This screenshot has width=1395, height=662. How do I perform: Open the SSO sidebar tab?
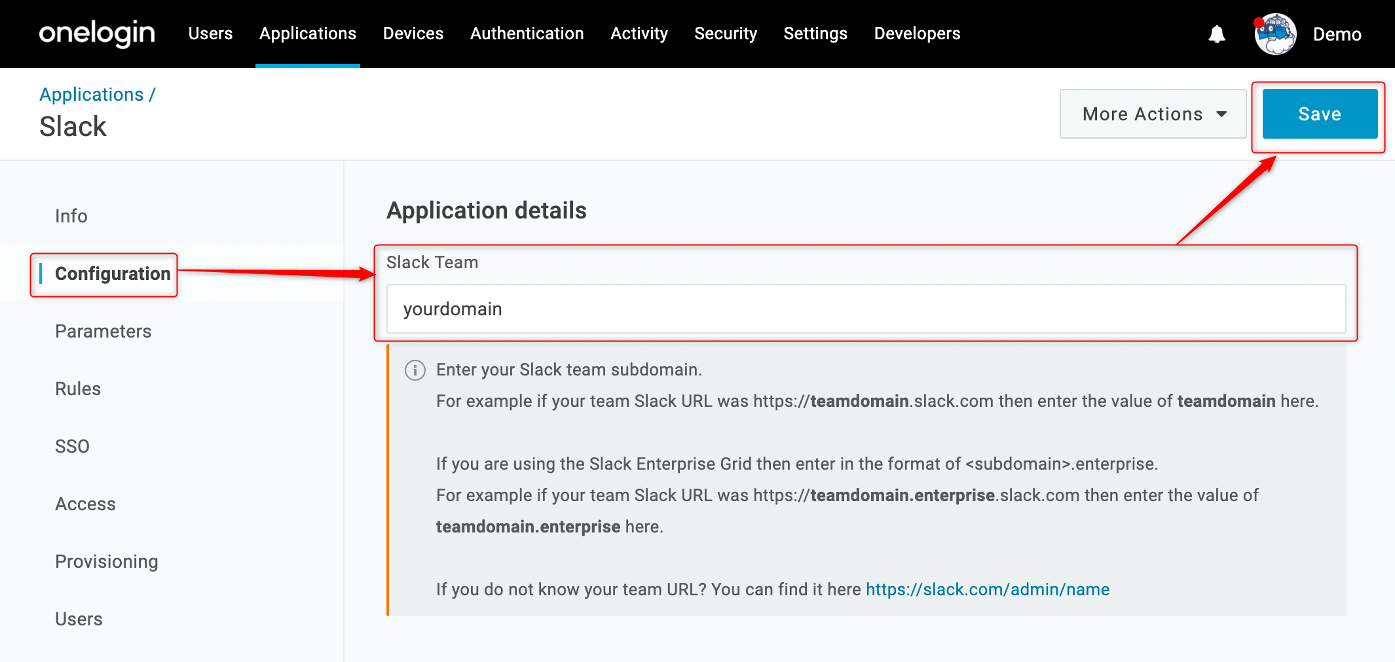point(72,446)
